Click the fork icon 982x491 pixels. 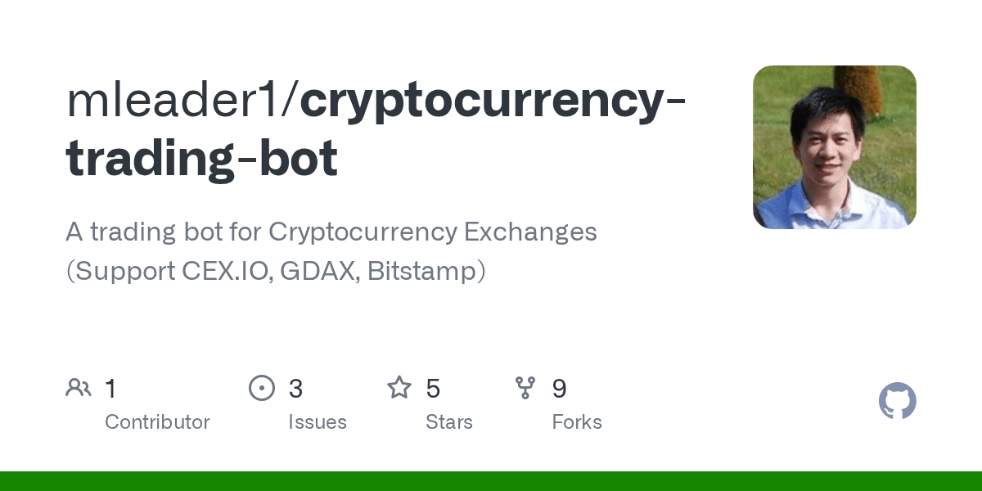[525, 388]
